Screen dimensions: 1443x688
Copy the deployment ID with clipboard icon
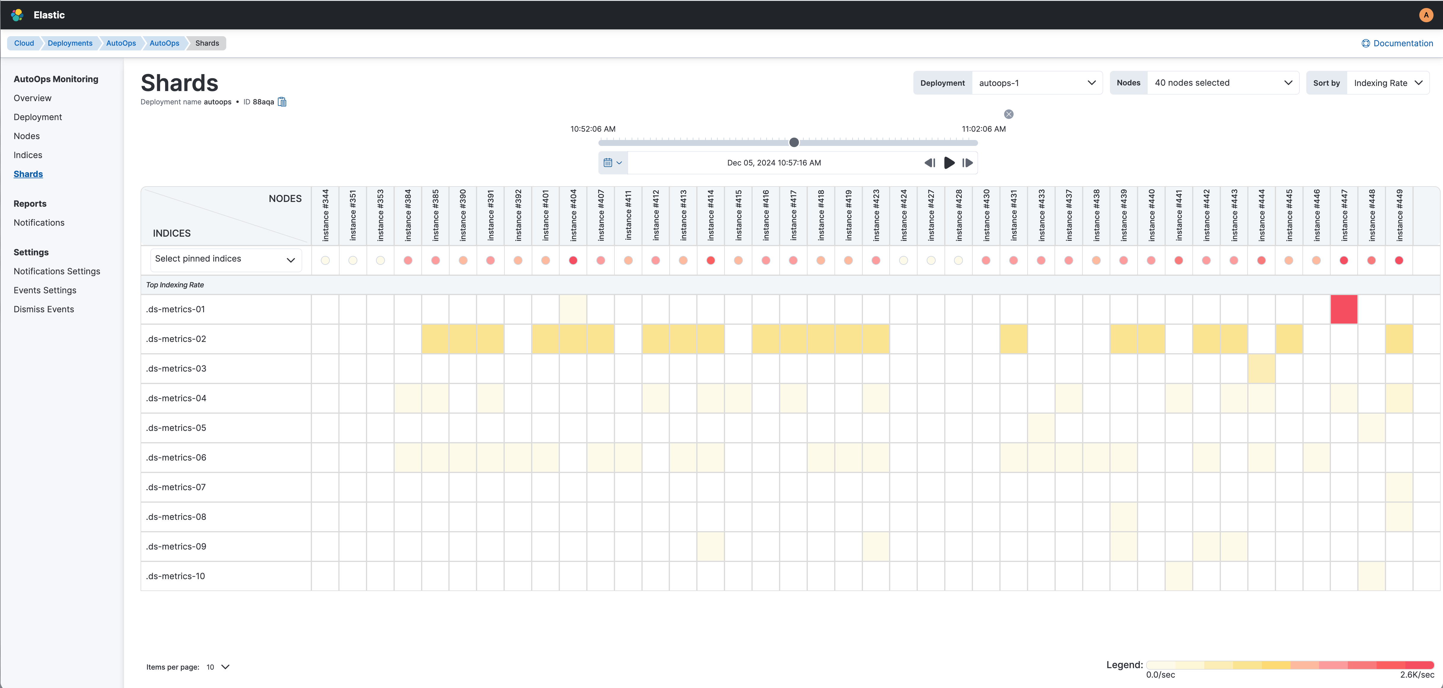(x=282, y=102)
